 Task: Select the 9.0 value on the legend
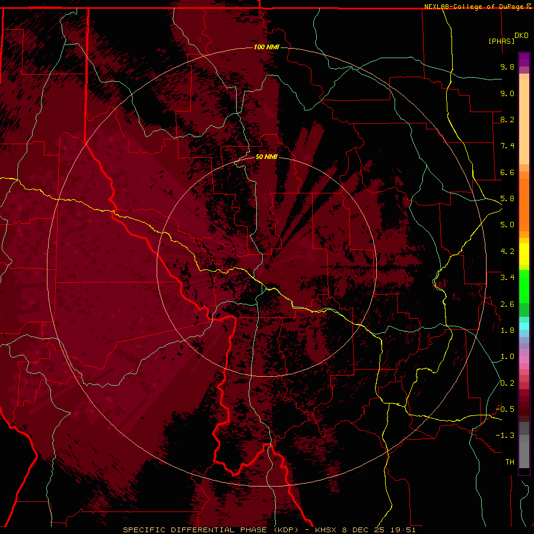(507, 93)
